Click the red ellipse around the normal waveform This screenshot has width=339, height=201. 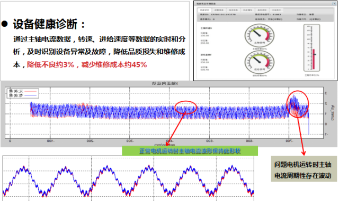click(186, 107)
